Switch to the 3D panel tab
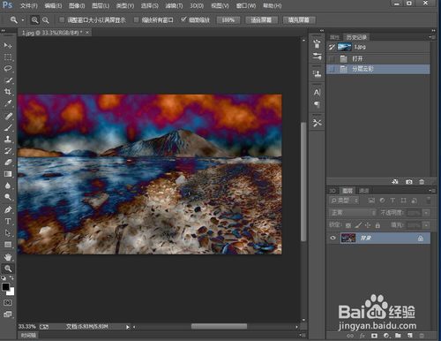441x341 pixels. coord(333,191)
